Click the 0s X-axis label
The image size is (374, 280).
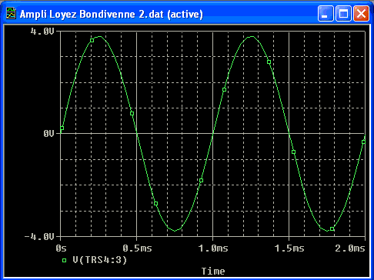coord(61,248)
